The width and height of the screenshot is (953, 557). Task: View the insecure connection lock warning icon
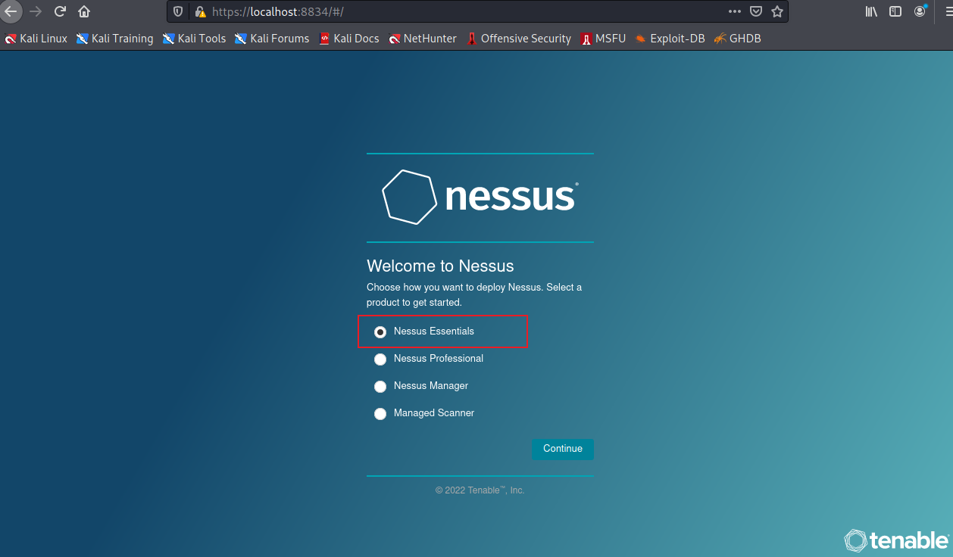pos(200,11)
